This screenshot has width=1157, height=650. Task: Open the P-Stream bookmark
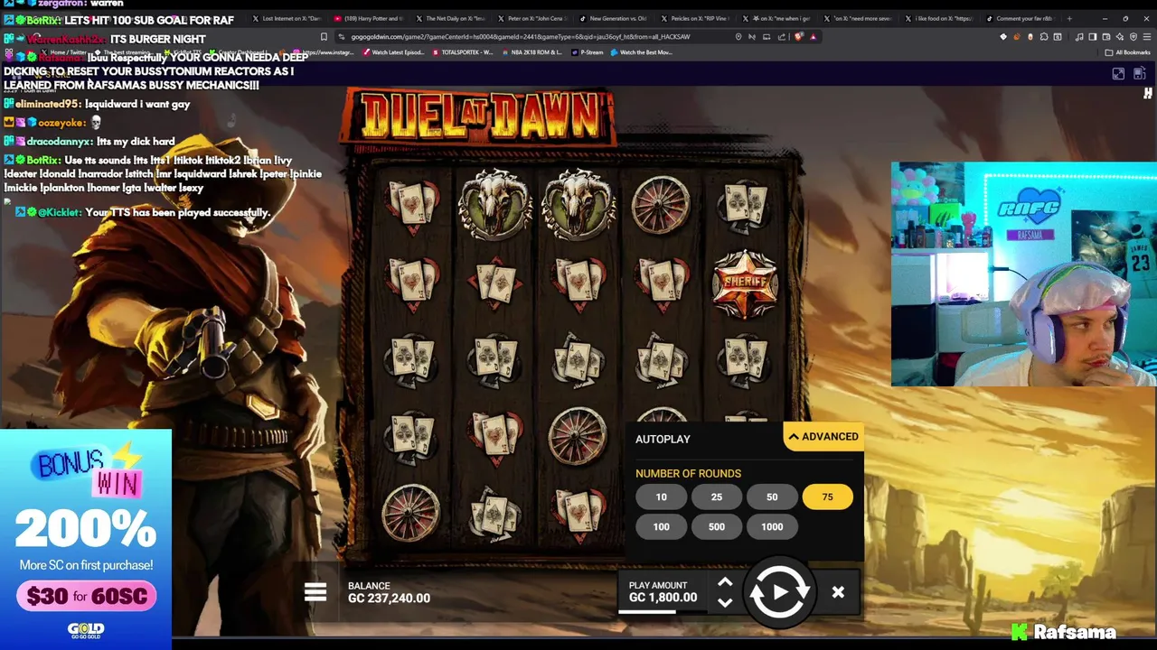588,52
